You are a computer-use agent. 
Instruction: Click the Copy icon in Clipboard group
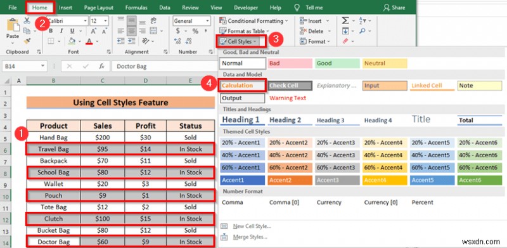(27, 30)
